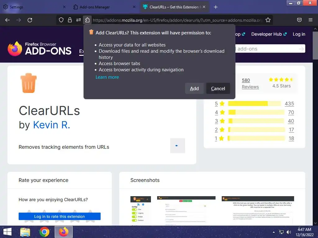
Task: Open the Windows Start menu
Action: (x=7, y=232)
